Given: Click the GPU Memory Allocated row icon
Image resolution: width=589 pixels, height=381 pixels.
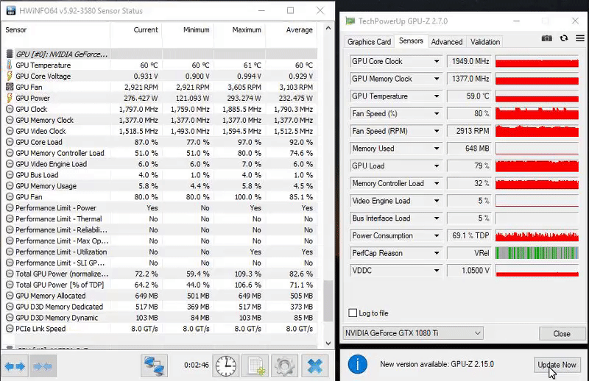Looking at the screenshot, I should pos(10,296).
